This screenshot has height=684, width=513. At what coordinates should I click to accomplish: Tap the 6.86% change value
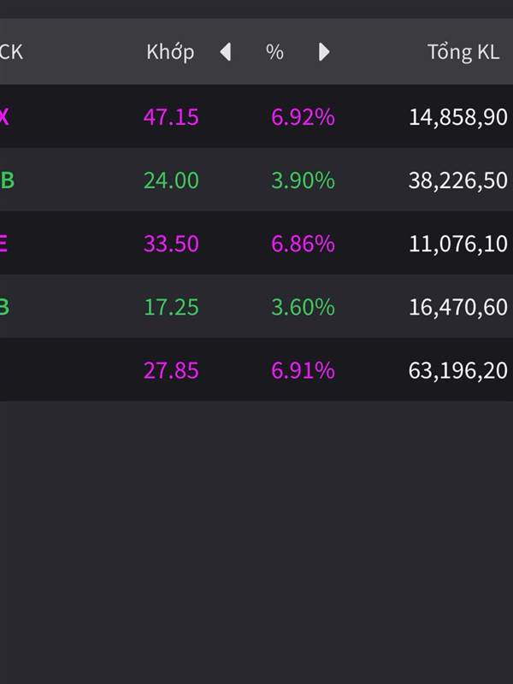click(x=303, y=244)
